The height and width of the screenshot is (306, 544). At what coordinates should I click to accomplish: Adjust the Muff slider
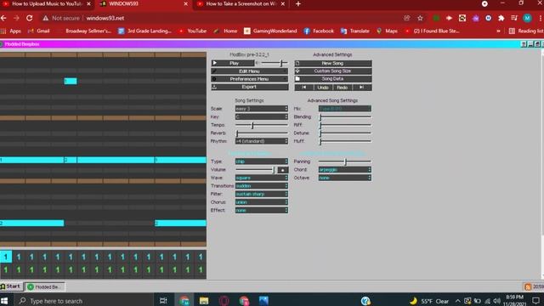[345, 141]
